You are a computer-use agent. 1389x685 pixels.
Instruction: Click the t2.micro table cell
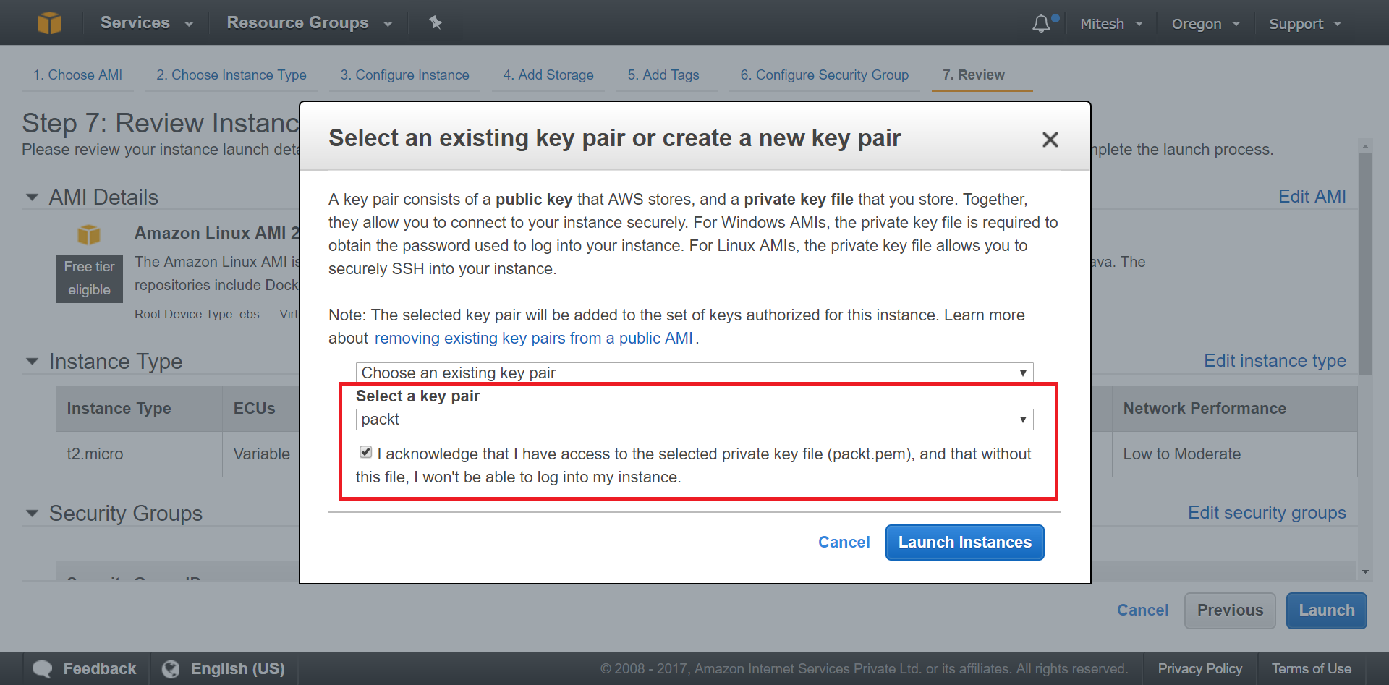click(139, 454)
